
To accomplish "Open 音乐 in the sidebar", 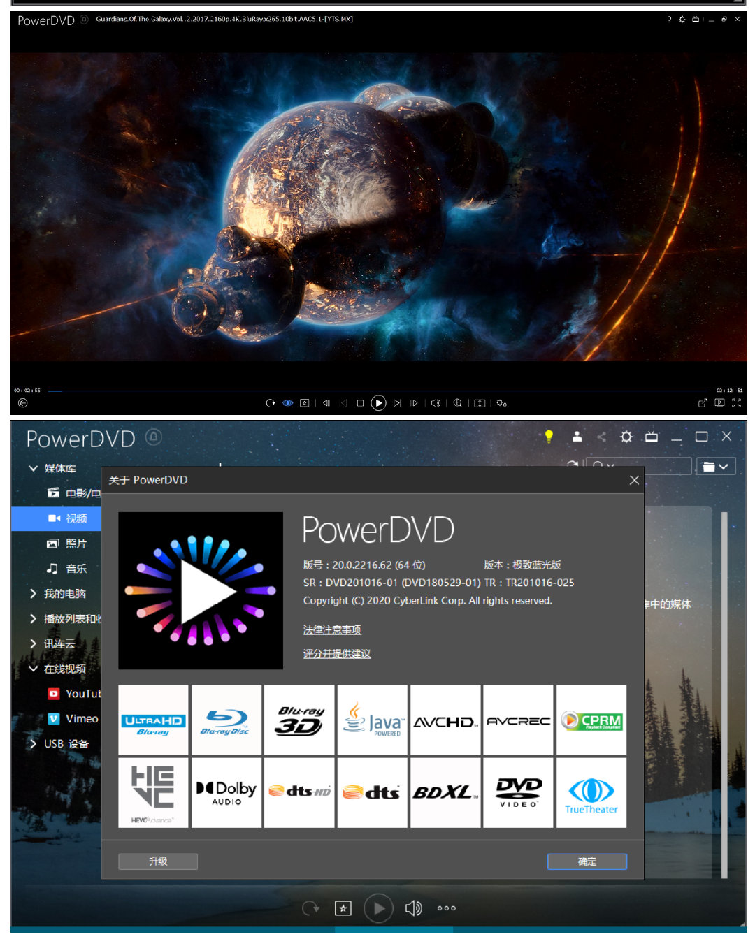I will [66, 569].
